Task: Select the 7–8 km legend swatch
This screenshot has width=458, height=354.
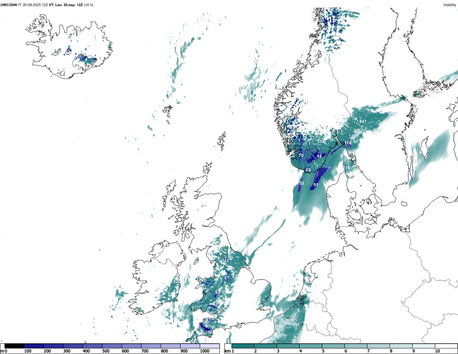Action: (x=379, y=346)
